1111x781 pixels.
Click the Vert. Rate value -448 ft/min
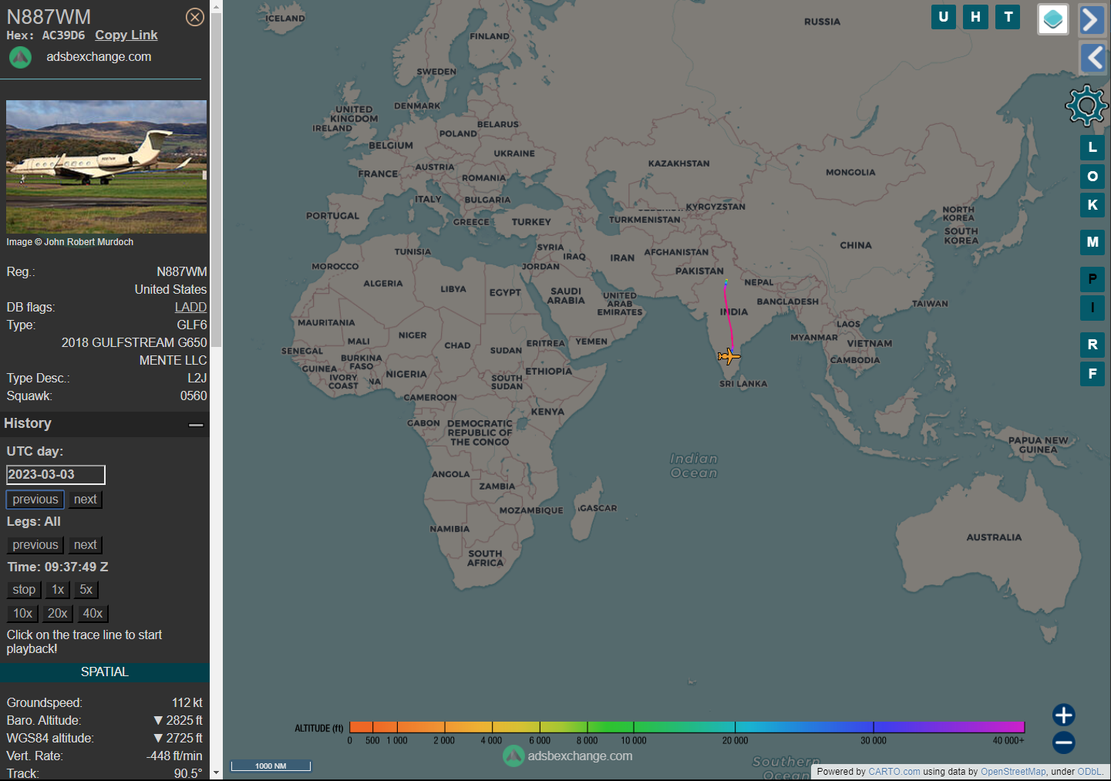[174, 756]
